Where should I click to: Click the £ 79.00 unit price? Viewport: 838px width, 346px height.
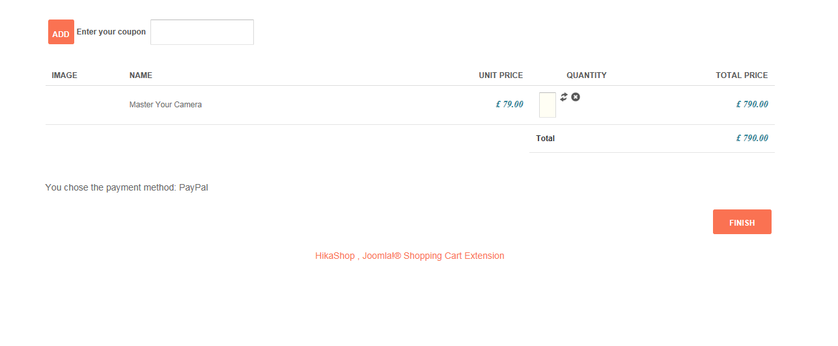coord(509,104)
